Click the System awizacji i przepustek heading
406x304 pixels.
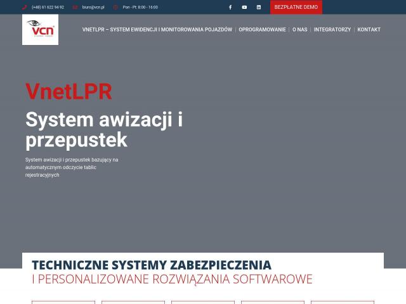(104, 130)
